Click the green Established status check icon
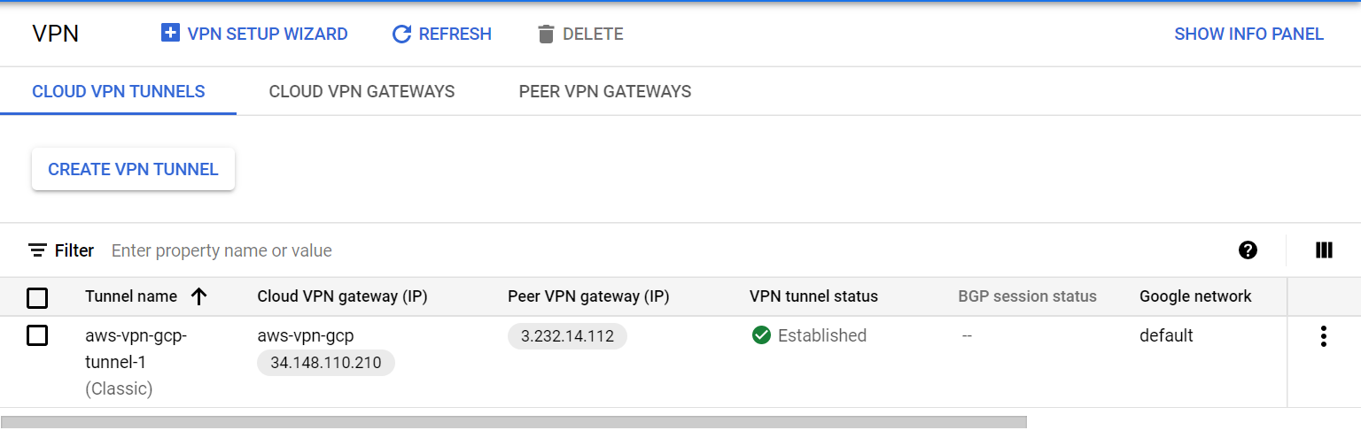This screenshot has height=438, width=1361. [x=761, y=335]
